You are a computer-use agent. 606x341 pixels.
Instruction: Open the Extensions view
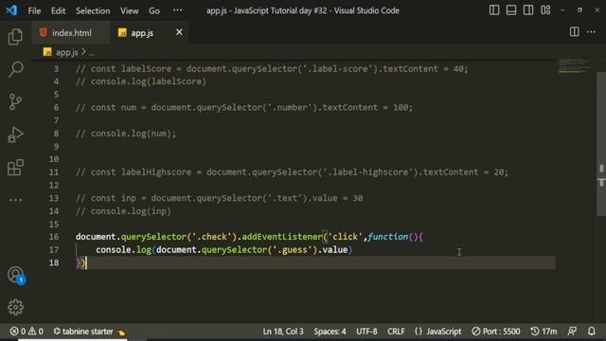(x=15, y=168)
